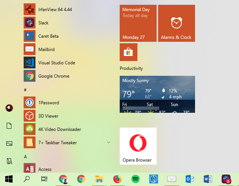Open taskbar Search magnifier
The image size is (239, 186).
(27, 179)
